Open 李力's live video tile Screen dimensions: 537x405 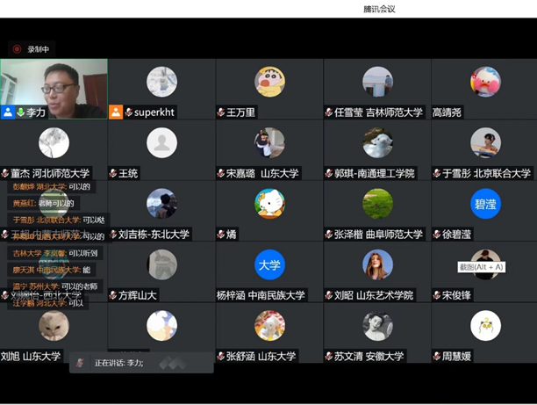(x=54, y=89)
